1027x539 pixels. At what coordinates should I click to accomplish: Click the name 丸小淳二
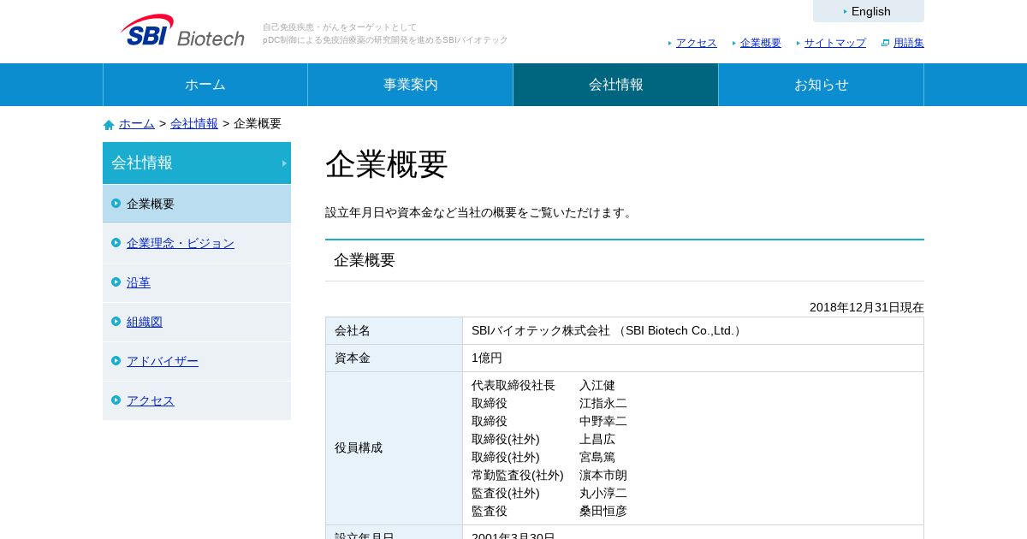tap(603, 494)
